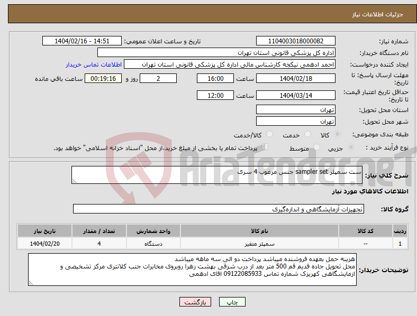The width and height of the screenshot is (417, 316).
Task: Toggle the Islamic treasury payment checkbox
Action: pos(265,147)
